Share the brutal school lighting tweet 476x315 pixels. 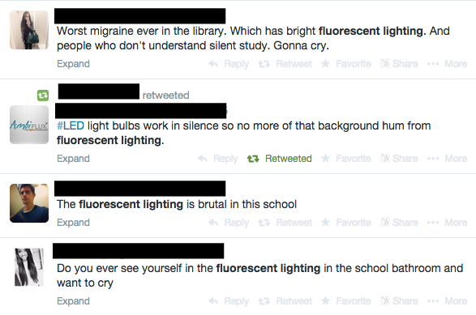(400, 223)
